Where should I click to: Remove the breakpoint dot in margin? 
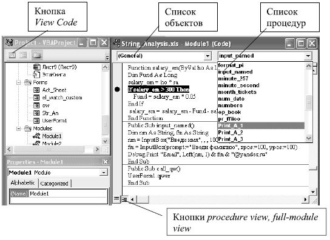[x=117, y=90]
